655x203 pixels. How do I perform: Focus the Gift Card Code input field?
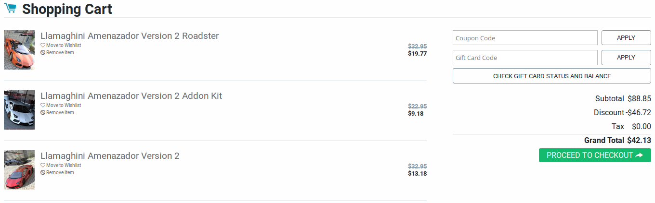point(525,58)
